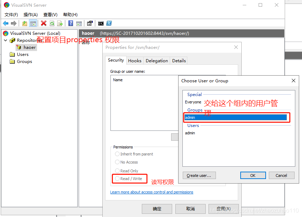Click the Properties toolbar icon
302x217 pixels.
pyautogui.click(x=90, y=24)
